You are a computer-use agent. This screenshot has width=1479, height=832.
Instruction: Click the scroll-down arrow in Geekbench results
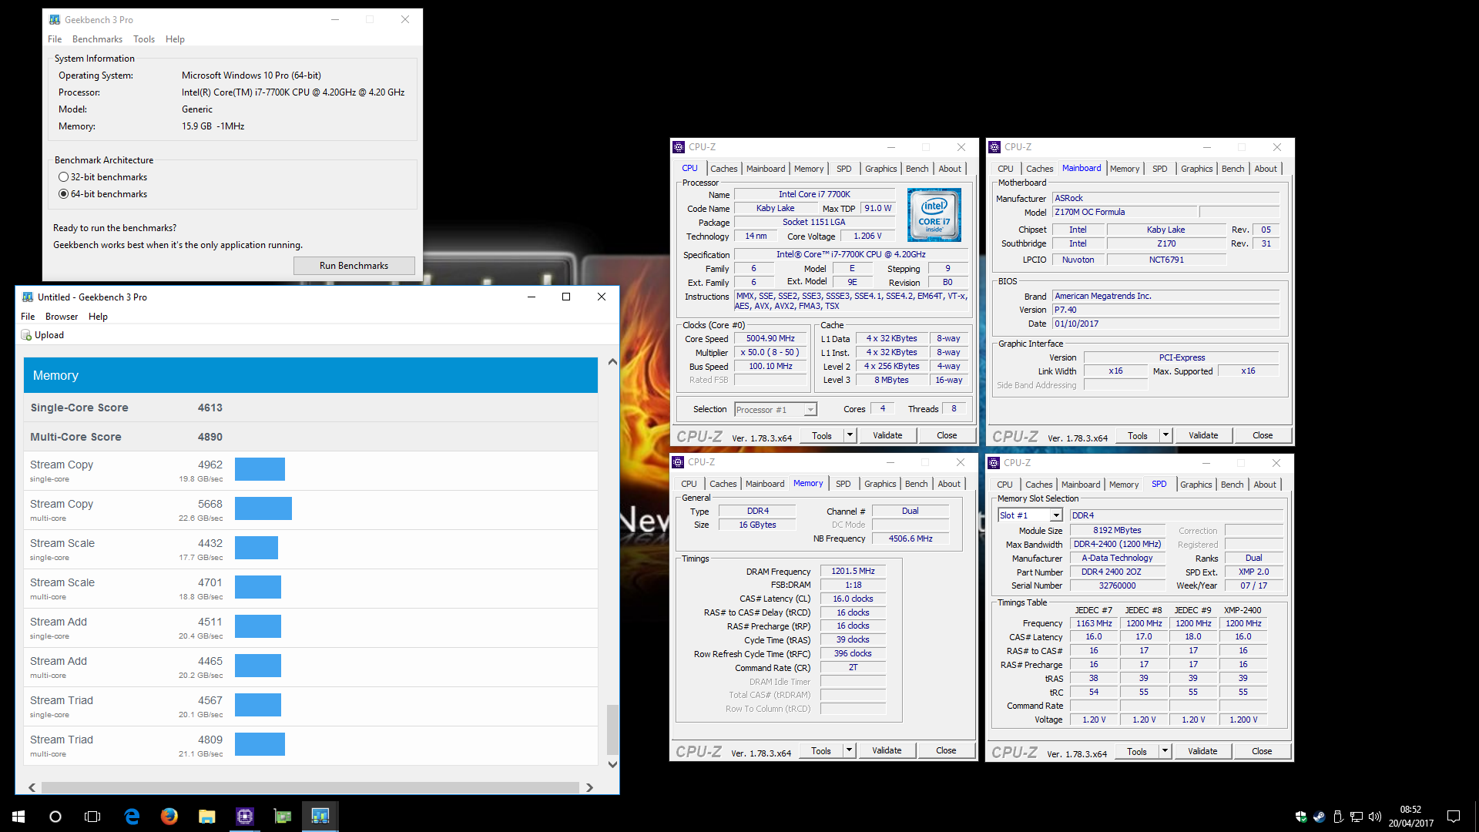point(612,765)
